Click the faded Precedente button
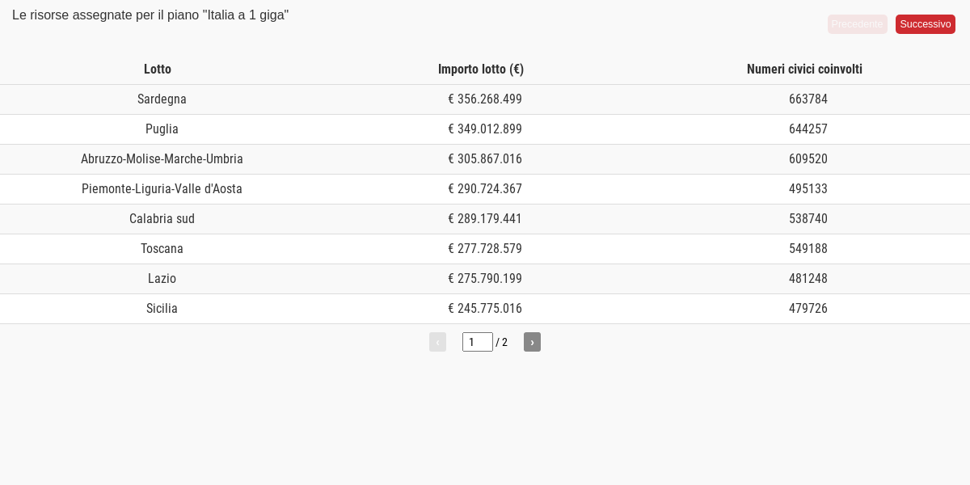Viewport: 970px width, 485px height. 857,24
